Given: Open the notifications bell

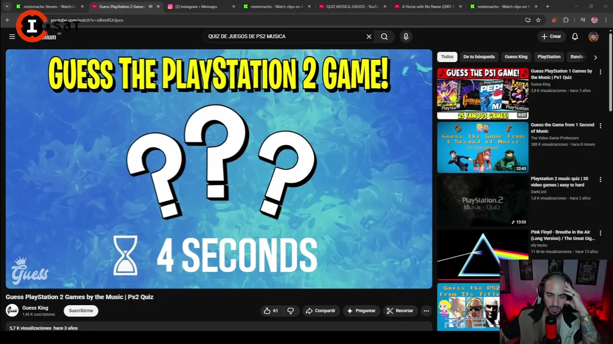Looking at the screenshot, I should pyautogui.click(x=575, y=36).
